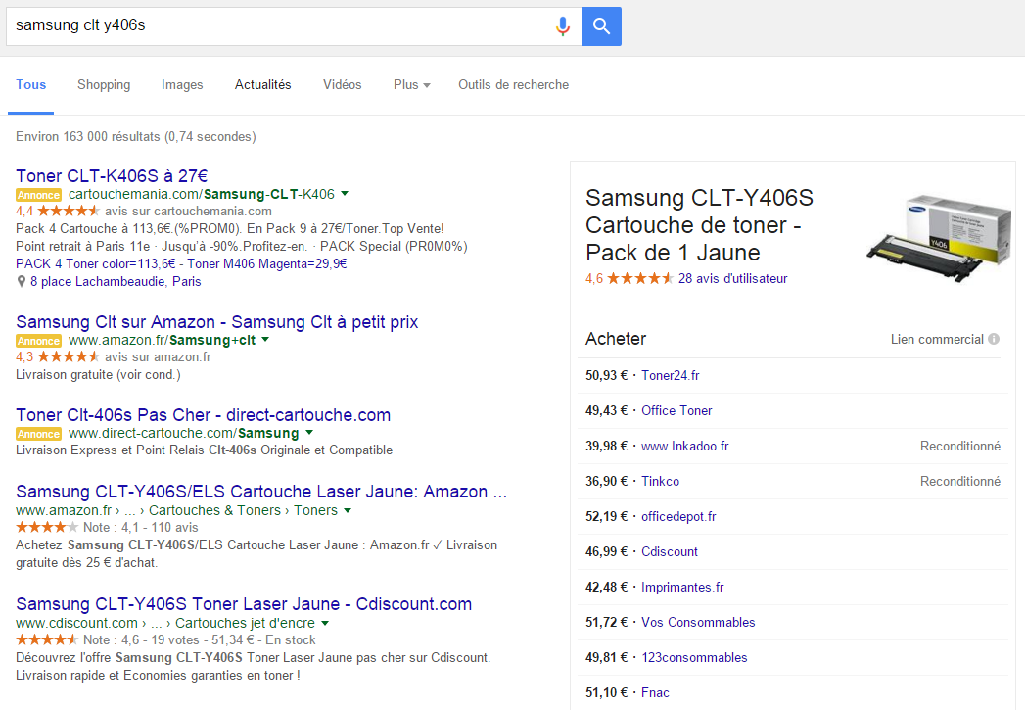The image size is (1025, 710).
Task: Expand arrow after Cartouches jet d'encre breadcrumb
Action: (325, 623)
